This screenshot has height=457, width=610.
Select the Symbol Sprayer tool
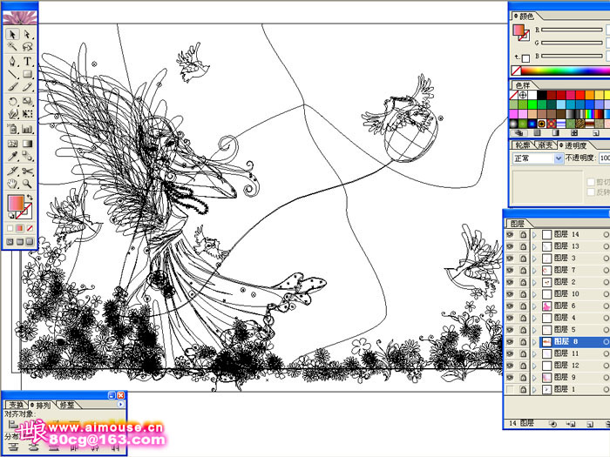(x=12, y=129)
